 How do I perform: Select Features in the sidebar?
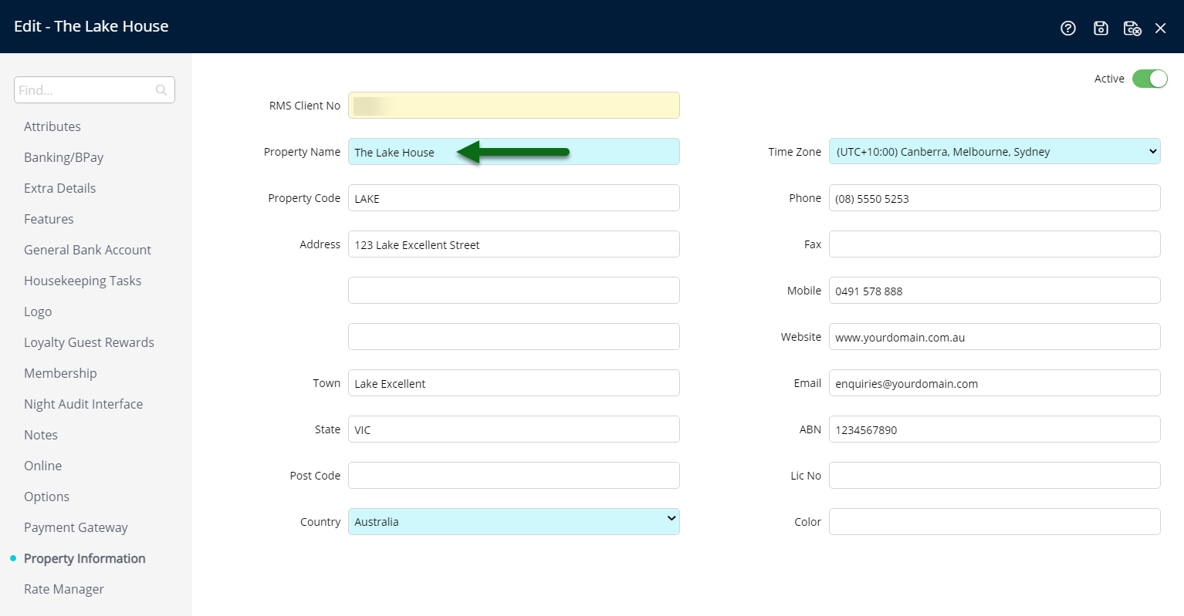tap(49, 219)
